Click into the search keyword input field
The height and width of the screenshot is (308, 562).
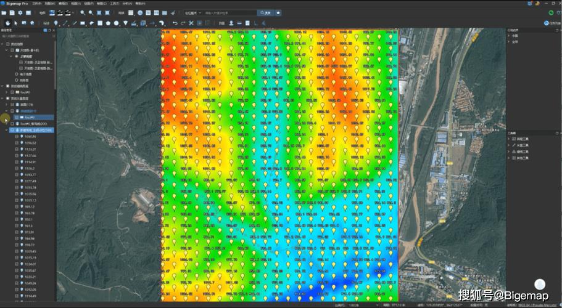pyautogui.click(x=228, y=12)
